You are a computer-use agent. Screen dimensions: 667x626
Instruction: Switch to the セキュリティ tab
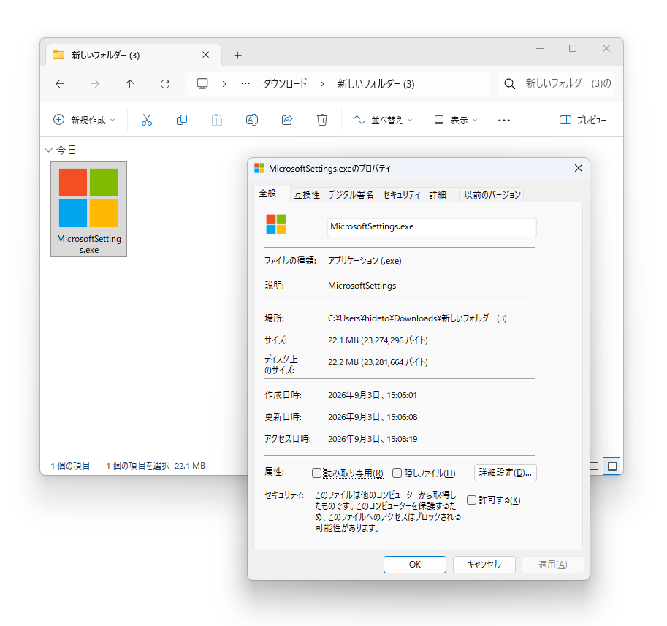(x=402, y=195)
